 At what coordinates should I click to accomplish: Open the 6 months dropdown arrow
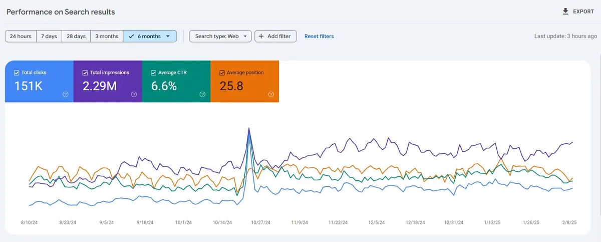tap(168, 36)
